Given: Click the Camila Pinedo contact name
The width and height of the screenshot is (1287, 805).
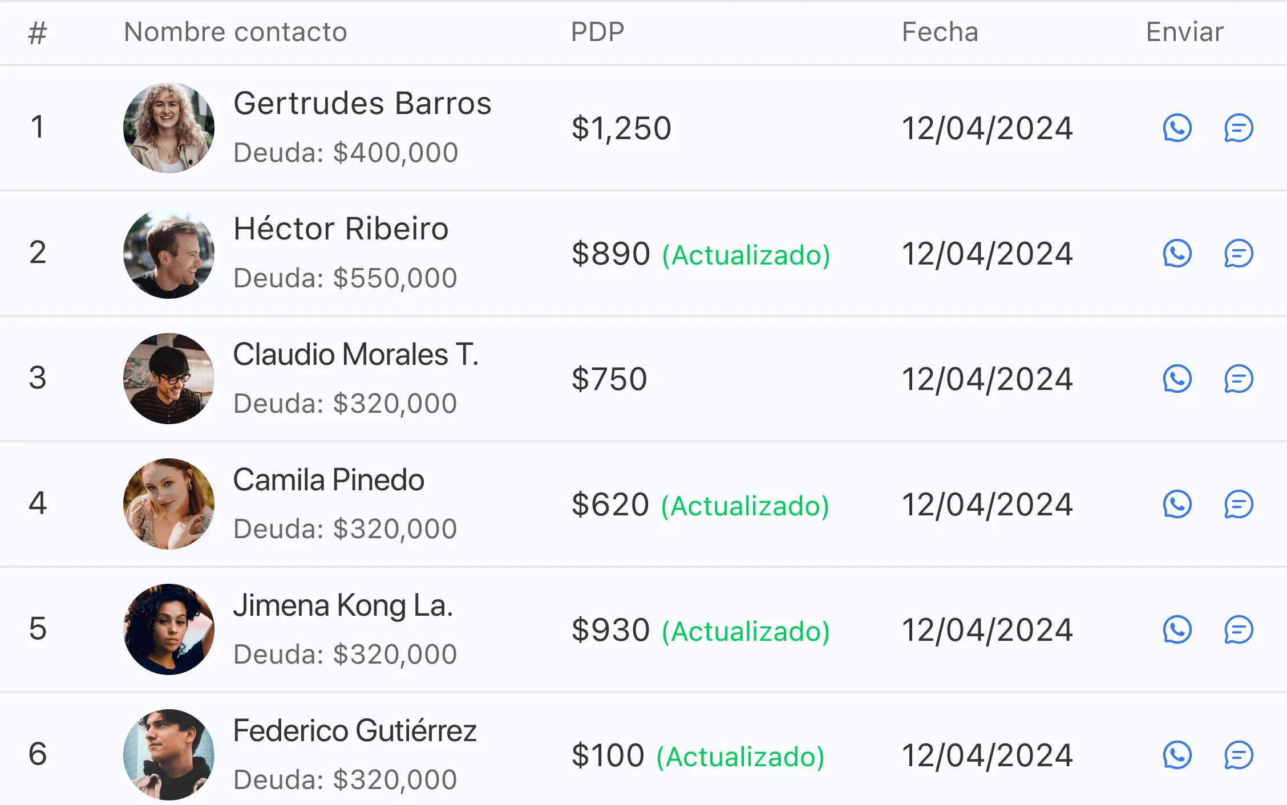Looking at the screenshot, I should [x=329, y=480].
